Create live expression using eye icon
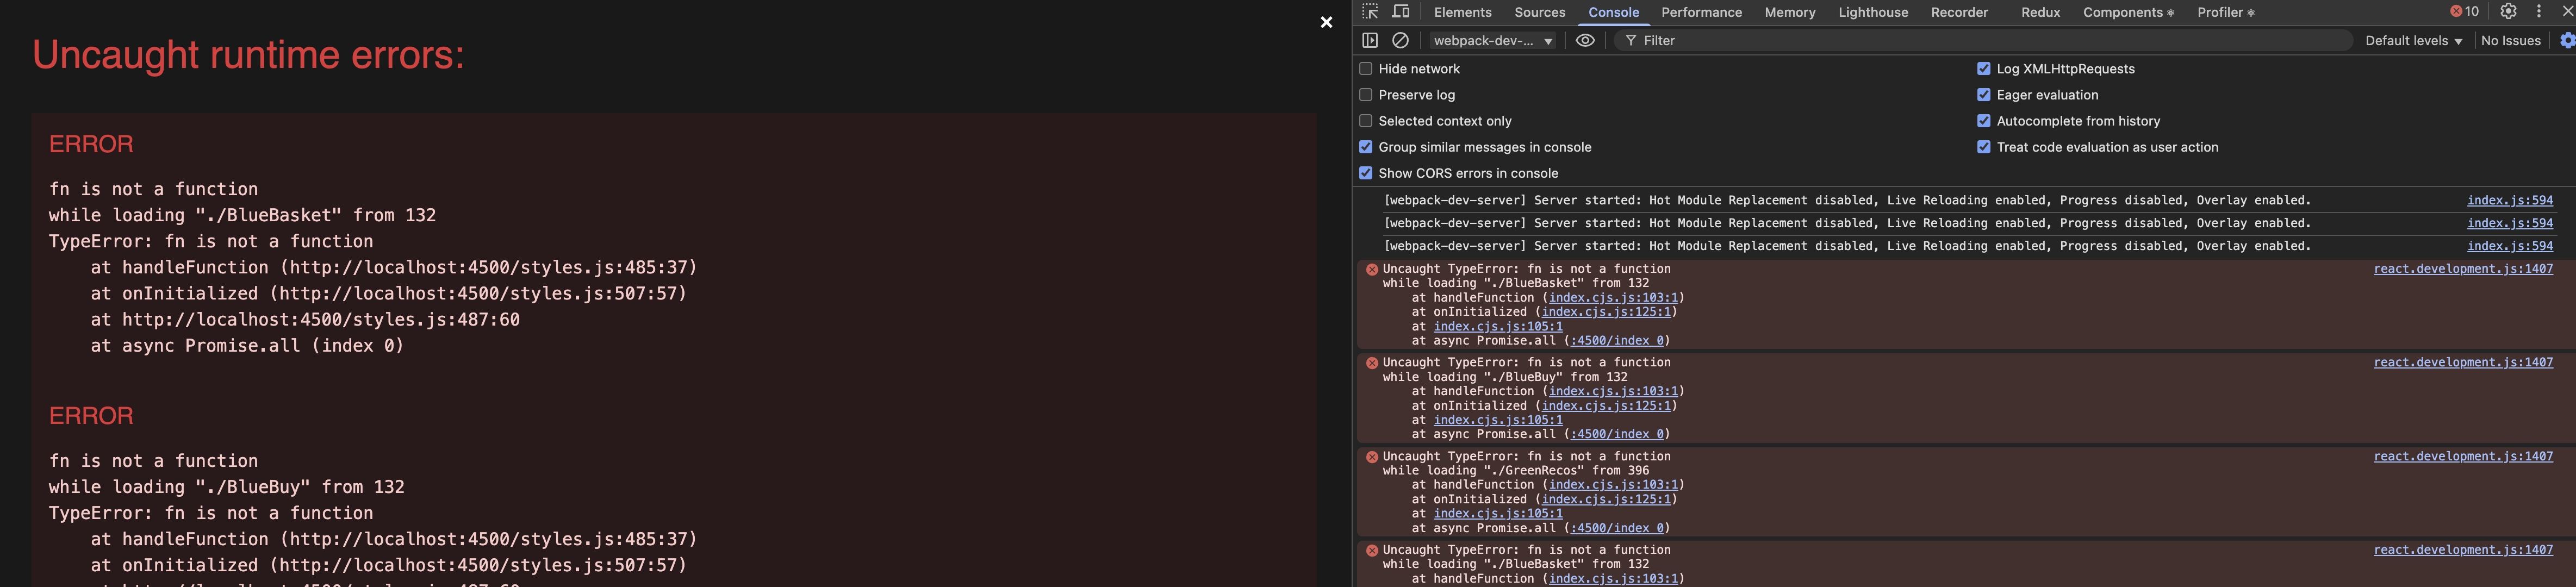The image size is (2576, 587). pos(1585,40)
